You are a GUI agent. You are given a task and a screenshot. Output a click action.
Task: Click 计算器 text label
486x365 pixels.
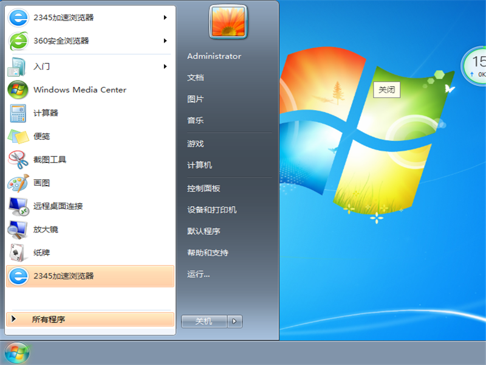pos(46,113)
